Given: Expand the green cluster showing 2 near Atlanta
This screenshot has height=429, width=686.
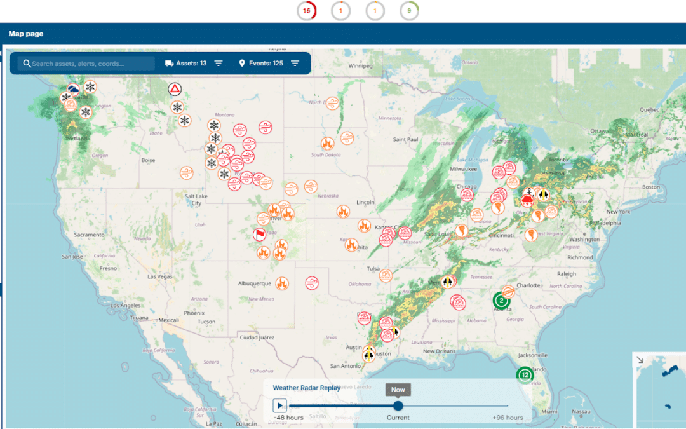Looking at the screenshot, I should tap(501, 299).
